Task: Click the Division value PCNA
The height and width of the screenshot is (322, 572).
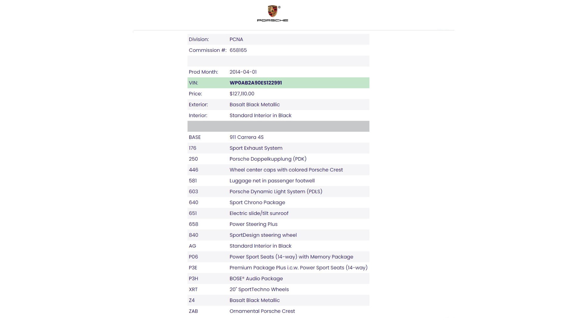Action: pos(236,39)
